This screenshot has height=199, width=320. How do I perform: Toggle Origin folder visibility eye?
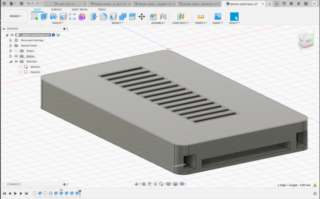16,51
